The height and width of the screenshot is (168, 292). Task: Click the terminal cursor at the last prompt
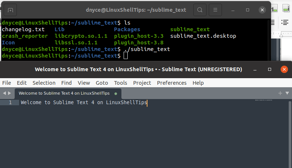[x=126, y=55]
